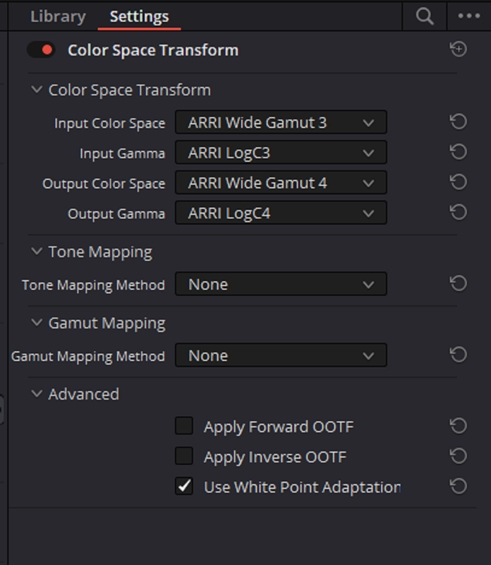The height and width of the screenshot is (565, 491).
Task: Click the Apply Inverse OOTF label text
Action: tap(275, 457)
